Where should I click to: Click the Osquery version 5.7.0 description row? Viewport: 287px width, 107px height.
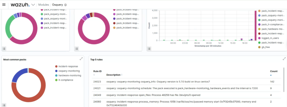[x=159, y=82]
